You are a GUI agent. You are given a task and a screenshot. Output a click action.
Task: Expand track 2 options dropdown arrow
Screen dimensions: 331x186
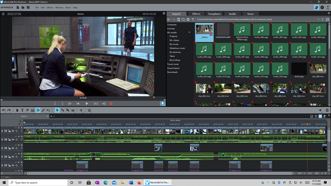pos(16,137)
